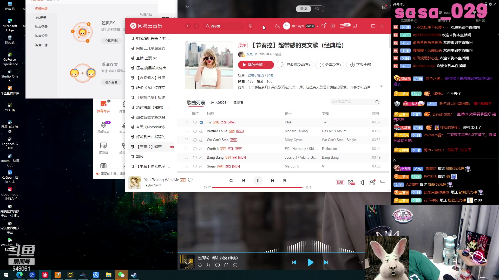Screen dimensions: 499x280
Task: Expand the account dropdown arrow beside 阿二Ayer
Action: 318,26
